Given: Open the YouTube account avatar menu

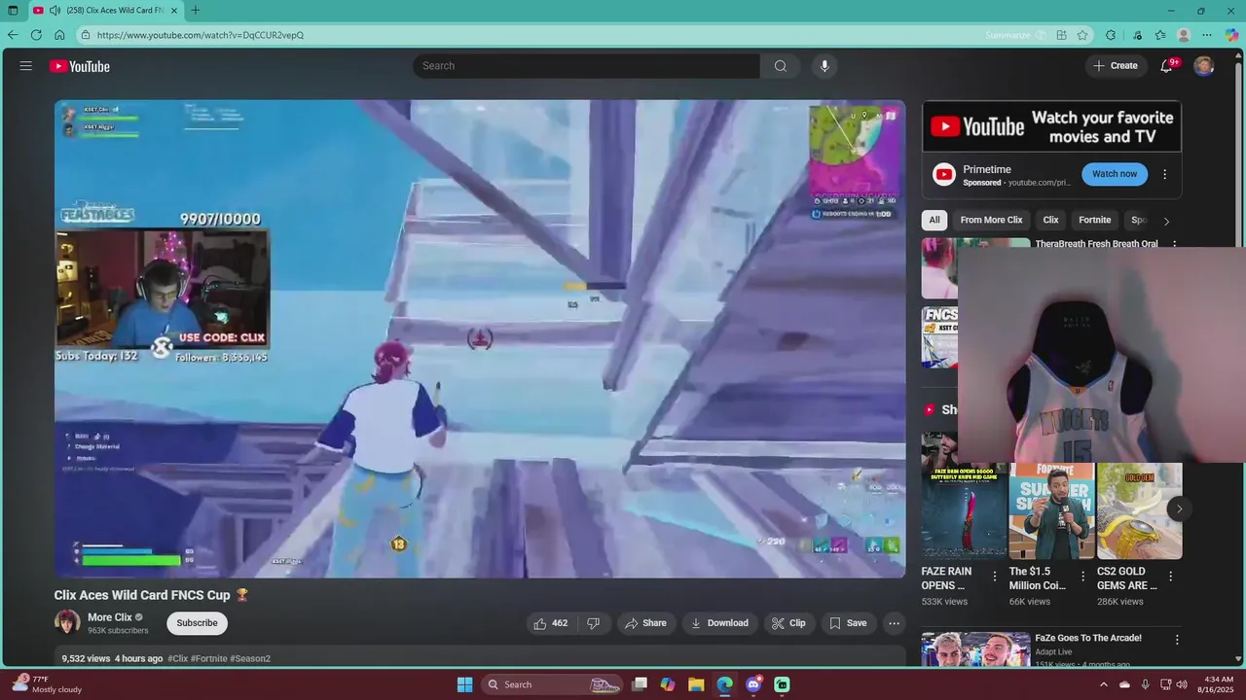Looking at the screenshot, I should 1204,66.
